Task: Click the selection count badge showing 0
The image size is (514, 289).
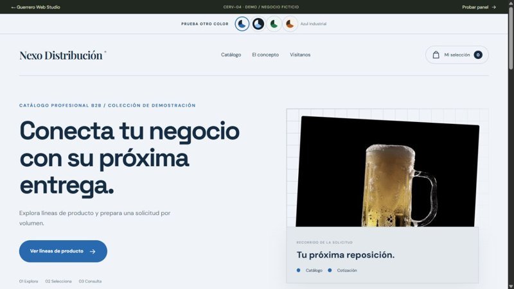Action: tap(478, 55)
